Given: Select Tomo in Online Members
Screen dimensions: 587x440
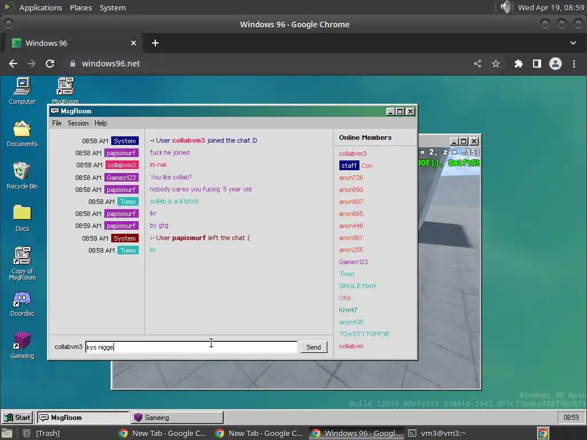Looking at the screenshot, I should [347, 274].
